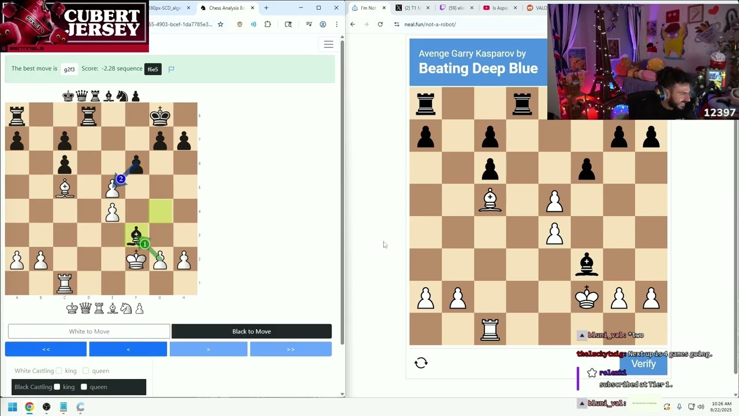Enable White Castling queen checkbox
The image size is (739, 416).
click(x=85, y=371)
